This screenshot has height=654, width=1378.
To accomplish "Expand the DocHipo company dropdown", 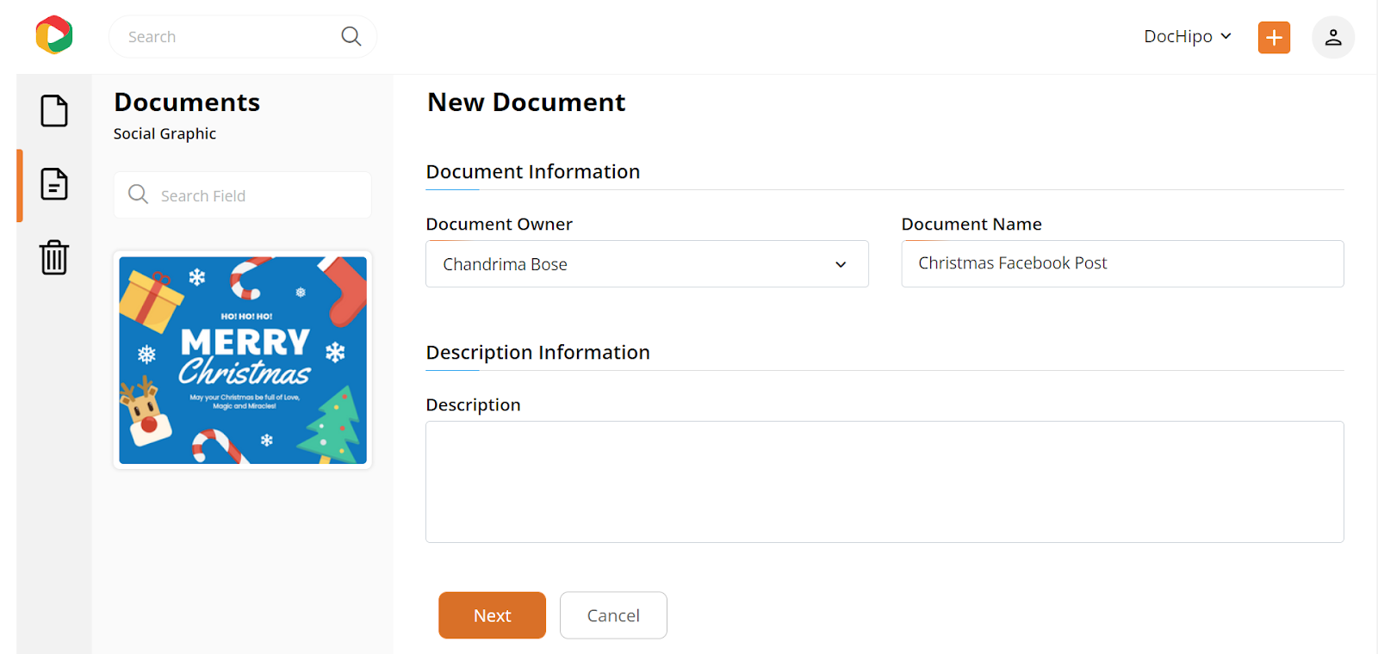I will click(x=1187, y=36).
